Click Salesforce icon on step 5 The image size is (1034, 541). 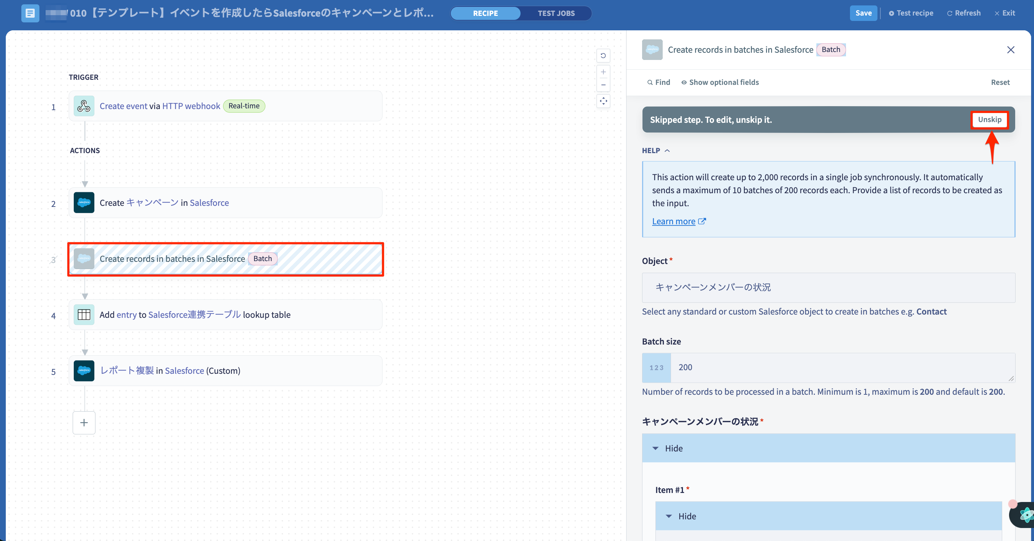tap(84, 371)
